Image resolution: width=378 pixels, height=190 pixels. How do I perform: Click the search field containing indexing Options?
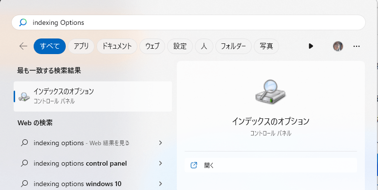(x=189, y=22)
